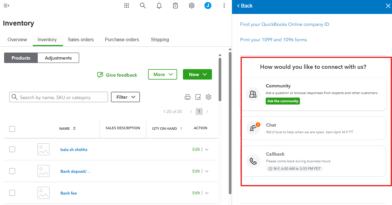Expand action arrow for Bank deposit row
This screenshot has height=205, width=392.
click(x=207, y=171)
